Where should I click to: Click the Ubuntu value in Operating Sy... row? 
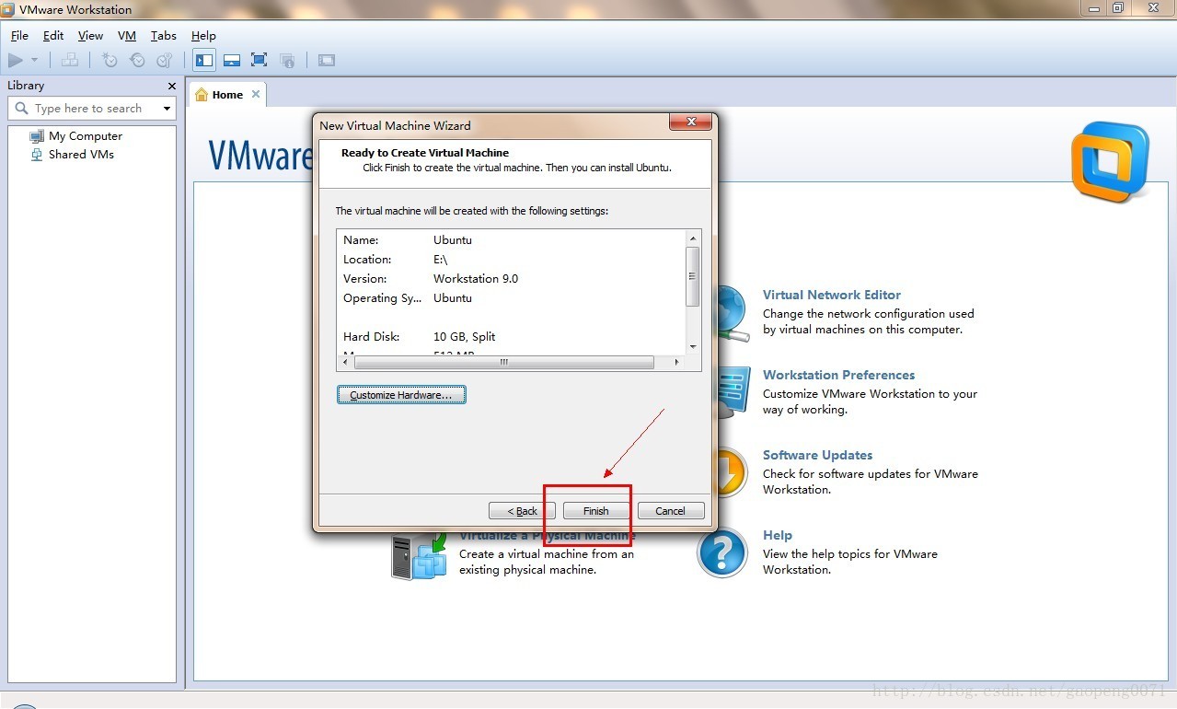(x=453, y=298)
